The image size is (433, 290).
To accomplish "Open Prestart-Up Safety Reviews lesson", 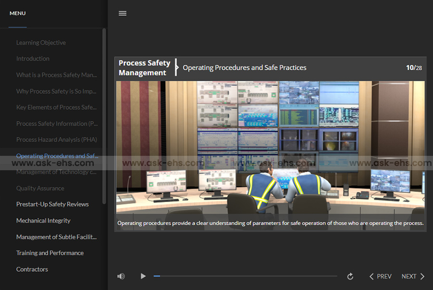I will pyautogui.click(x=52, y=204).
